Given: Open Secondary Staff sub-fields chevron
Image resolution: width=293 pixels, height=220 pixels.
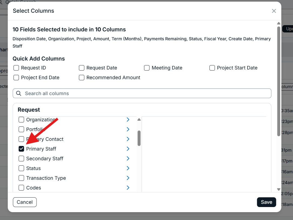Looking at the screenshot, I should 128,158.
